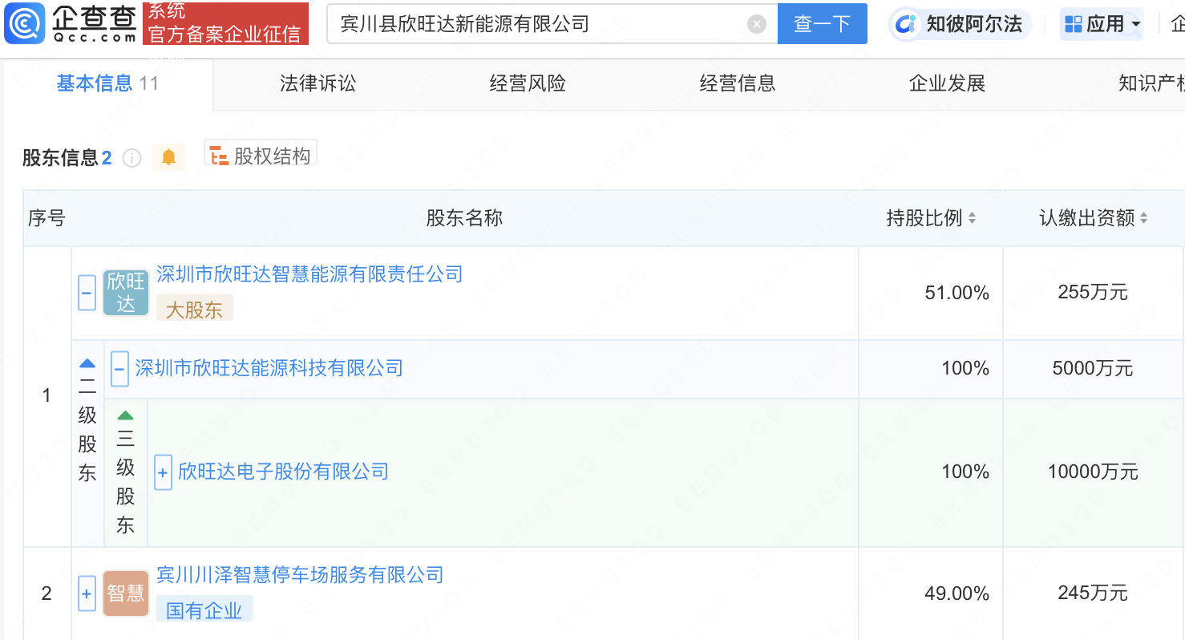
Task: Click the 欣旺达 company logo badge
Action: 126,293
